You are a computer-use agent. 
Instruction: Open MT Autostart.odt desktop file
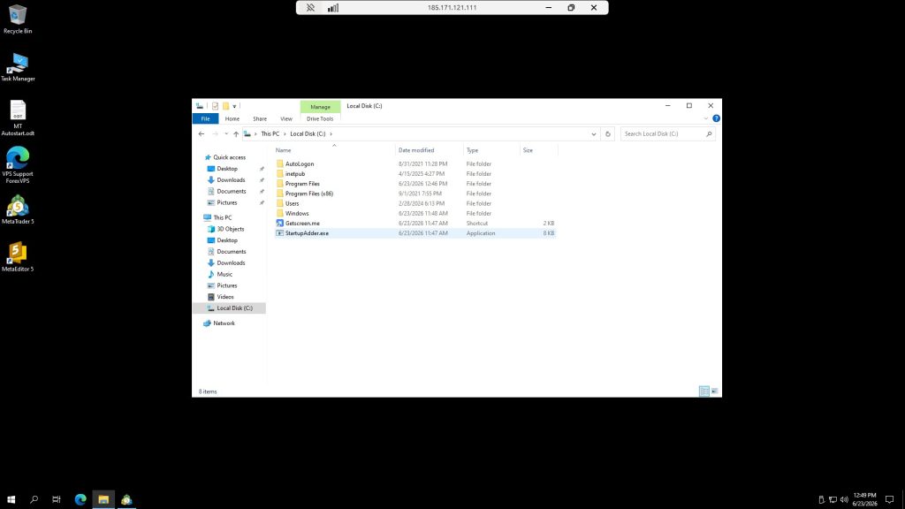pyautogui.click(x=18, y=118)
